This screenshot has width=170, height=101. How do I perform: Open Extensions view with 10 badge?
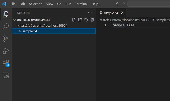coord(6,63)
